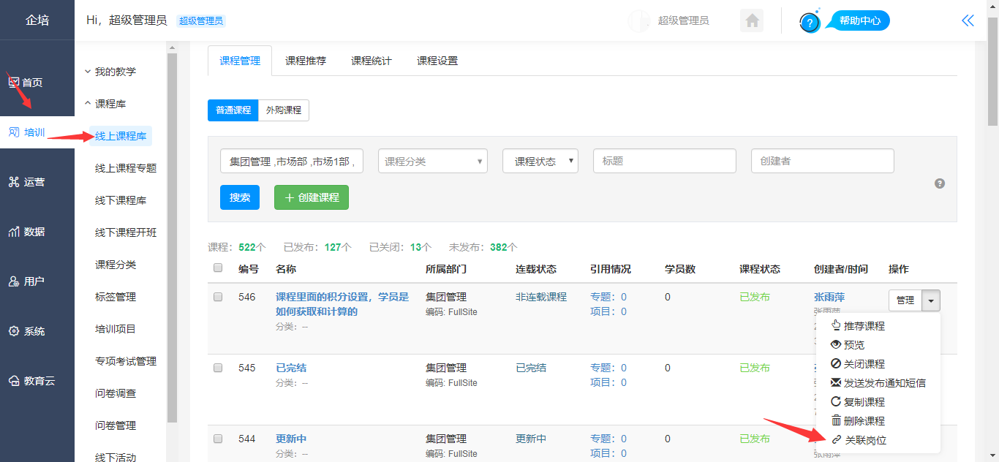Collapse panel with double chevron icon
The image size is (999, 462).
click(968, 20)
